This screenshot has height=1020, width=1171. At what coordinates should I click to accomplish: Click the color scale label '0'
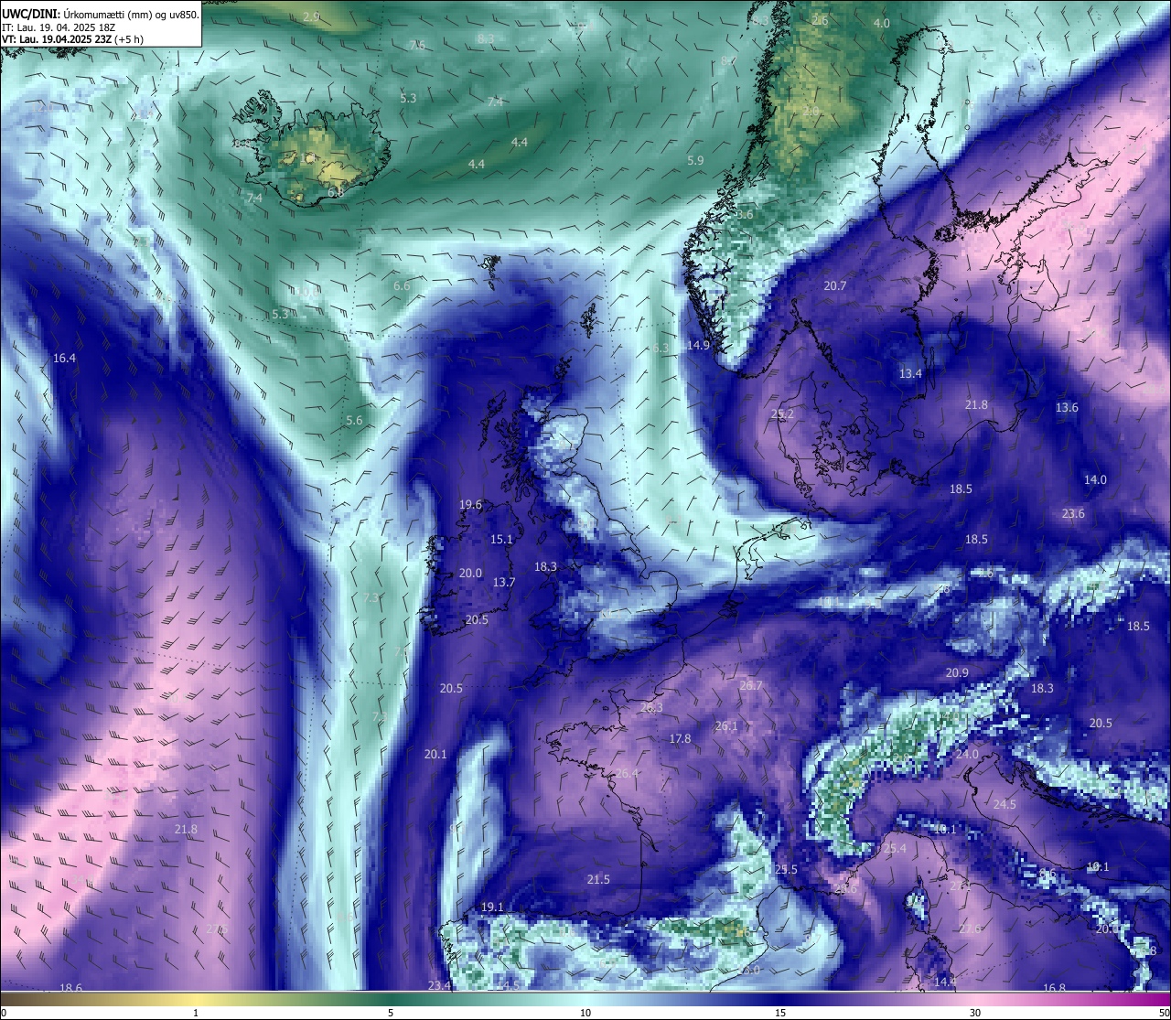[x=4, y=1013]
